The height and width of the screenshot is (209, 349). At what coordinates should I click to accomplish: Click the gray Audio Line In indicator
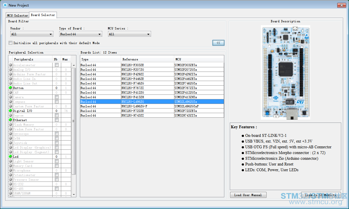coord(11,79)
